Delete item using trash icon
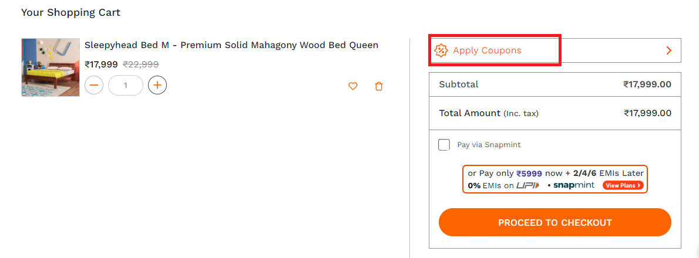The width and height of the screenshot is (699, 258). [x=379, y=86]
